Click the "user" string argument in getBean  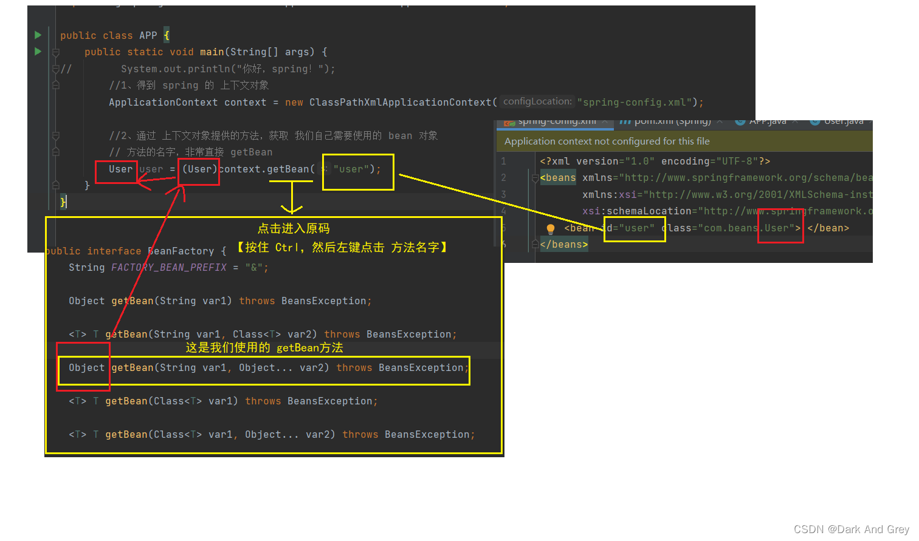351,169
